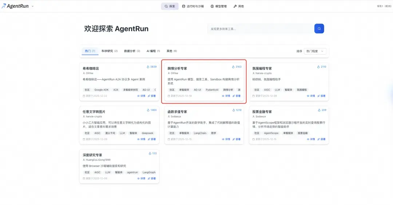Open 详情 eye link on 希希咖啡店 card
Viewport: 393px width, 205px height.
141,96
